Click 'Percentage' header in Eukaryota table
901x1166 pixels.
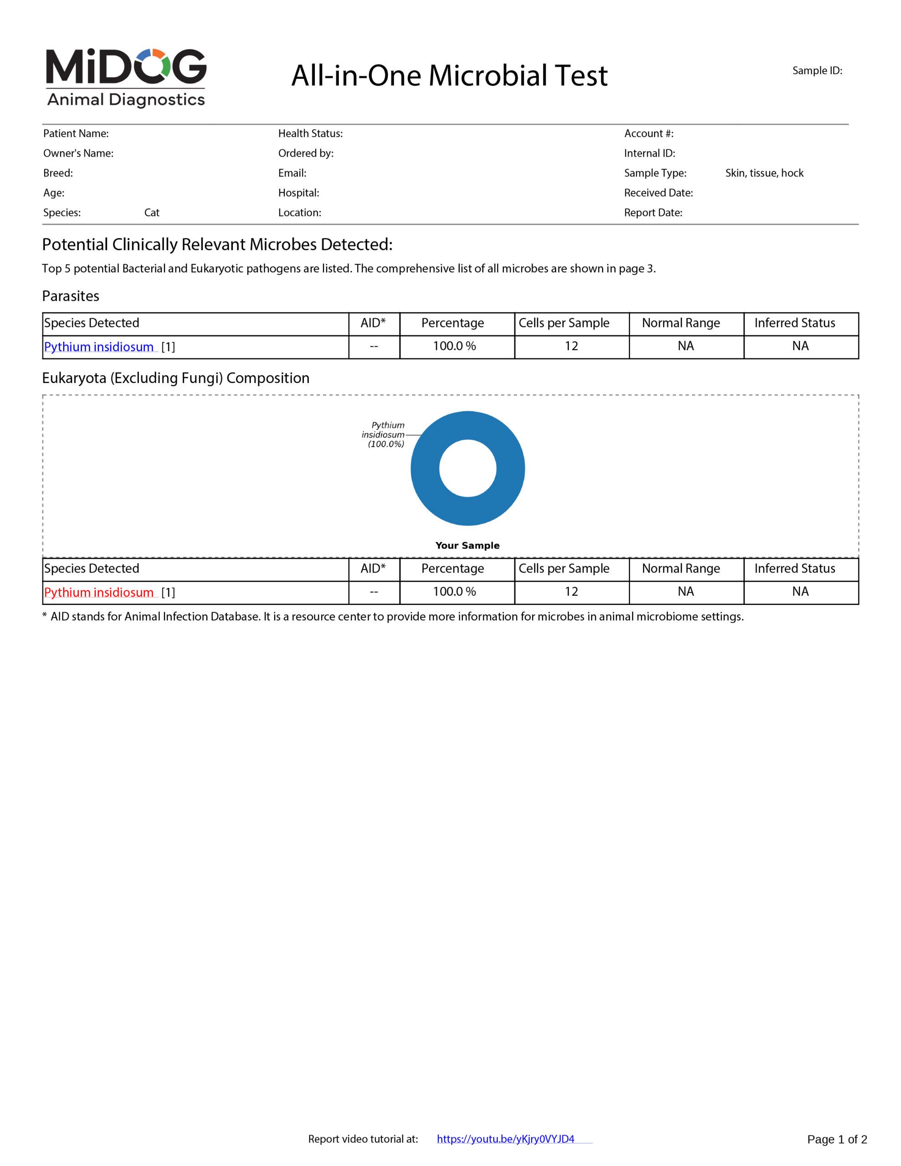click(x=452, y=568)
